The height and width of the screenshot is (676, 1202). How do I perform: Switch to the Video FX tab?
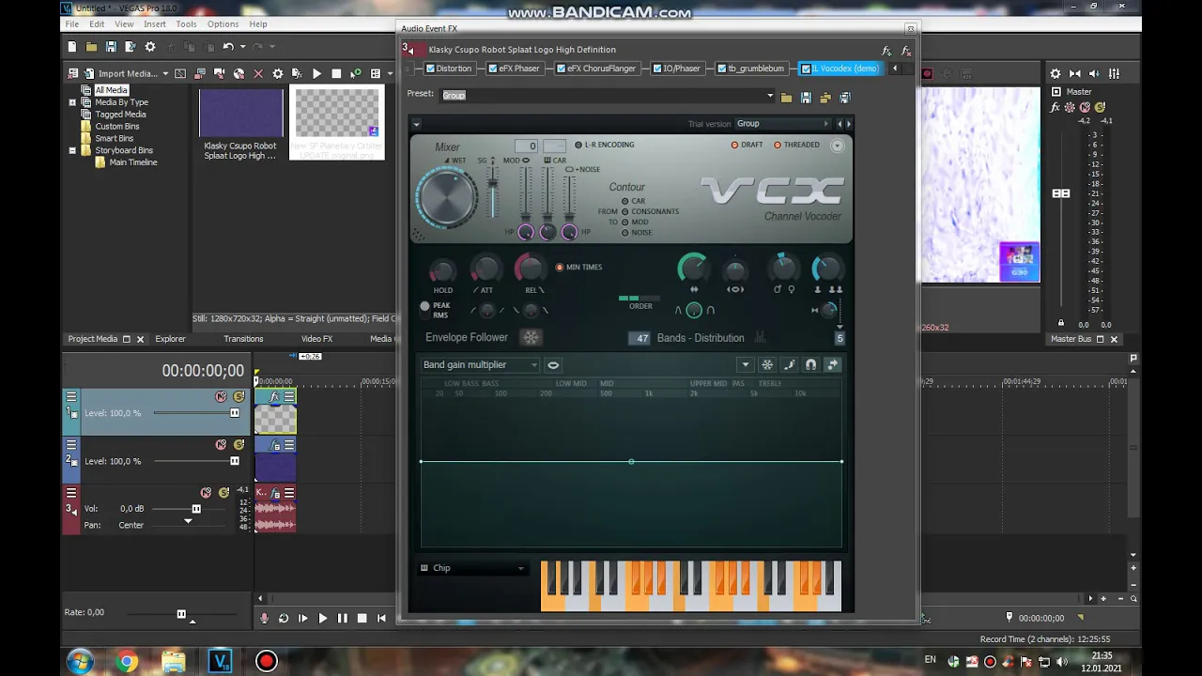pos(316,339)
